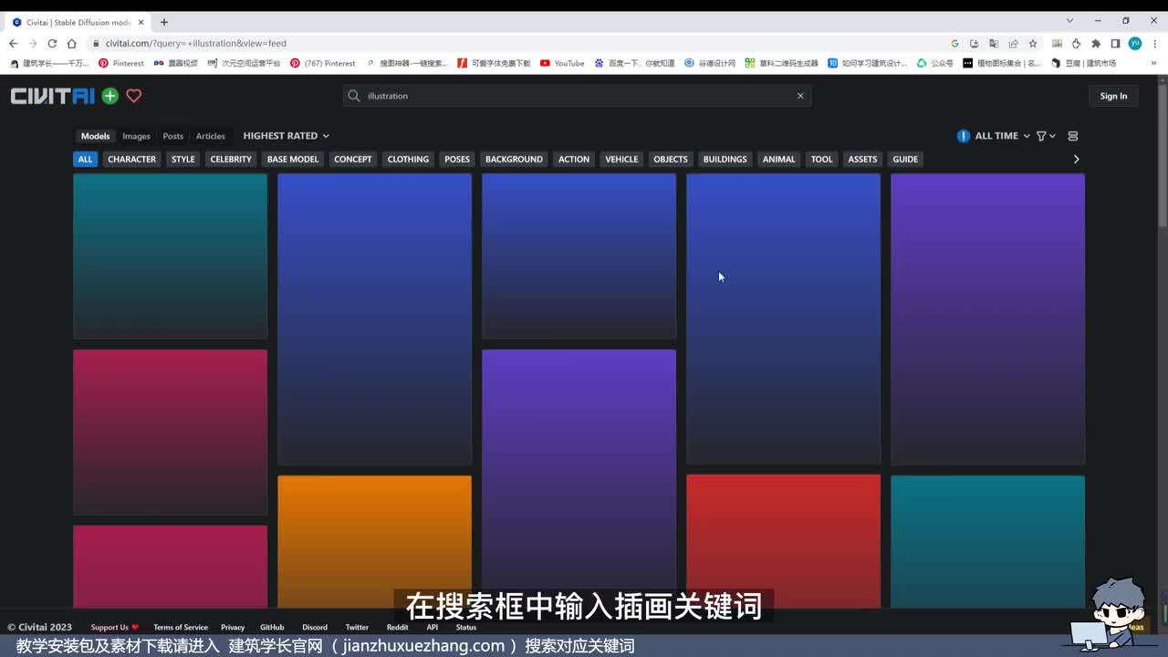Toggle the BASE MODEL category filter

point(292,159)
